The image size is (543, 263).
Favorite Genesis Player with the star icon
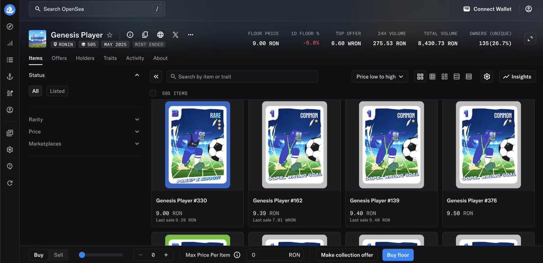pos(110,35)
